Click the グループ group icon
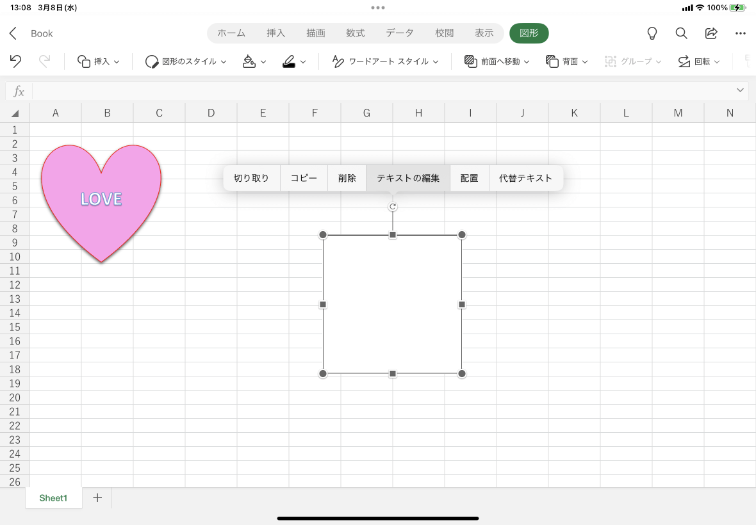 [x=611, y=61]
